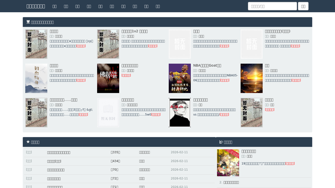Viewport: 335px width, 188px height.
Task: Open the gray placeholder cover with open-book icon
Action: pos(108,113)
